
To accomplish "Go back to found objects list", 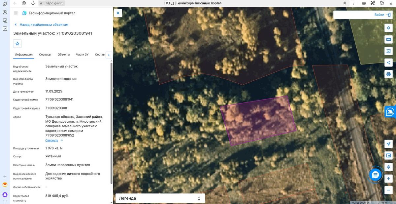I will tap(42, 24).
